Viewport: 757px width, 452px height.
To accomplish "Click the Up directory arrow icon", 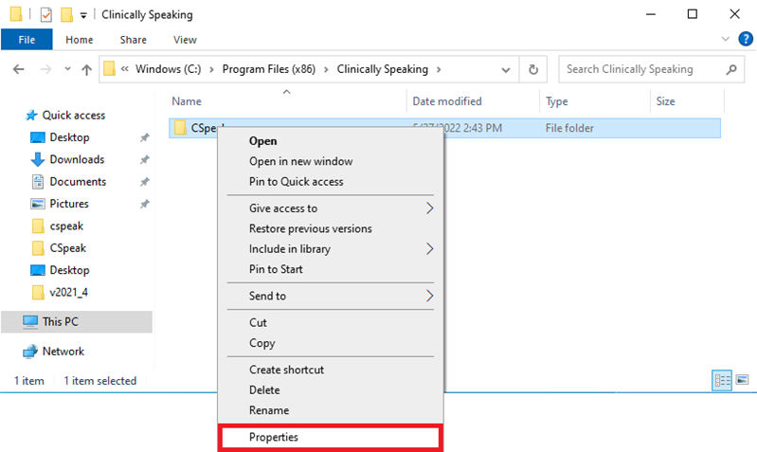I will click(87, 69).
